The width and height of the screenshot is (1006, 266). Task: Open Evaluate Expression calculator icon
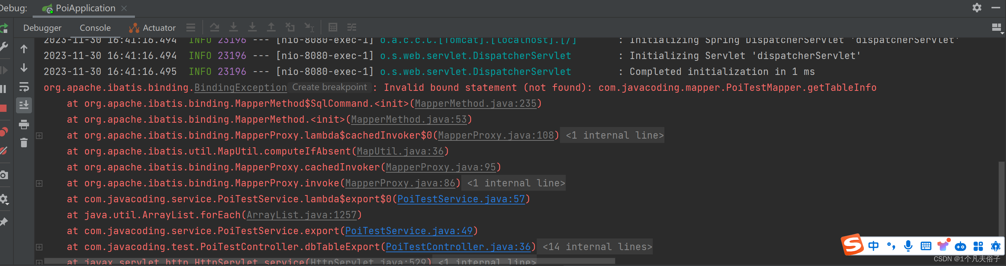click(x=333, y=27)
